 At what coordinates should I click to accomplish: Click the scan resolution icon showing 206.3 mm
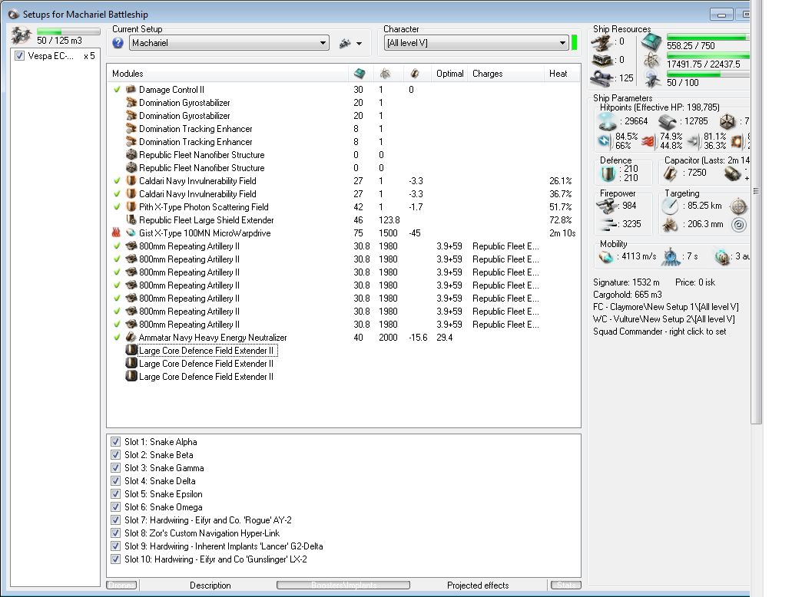tap(671, 225)
